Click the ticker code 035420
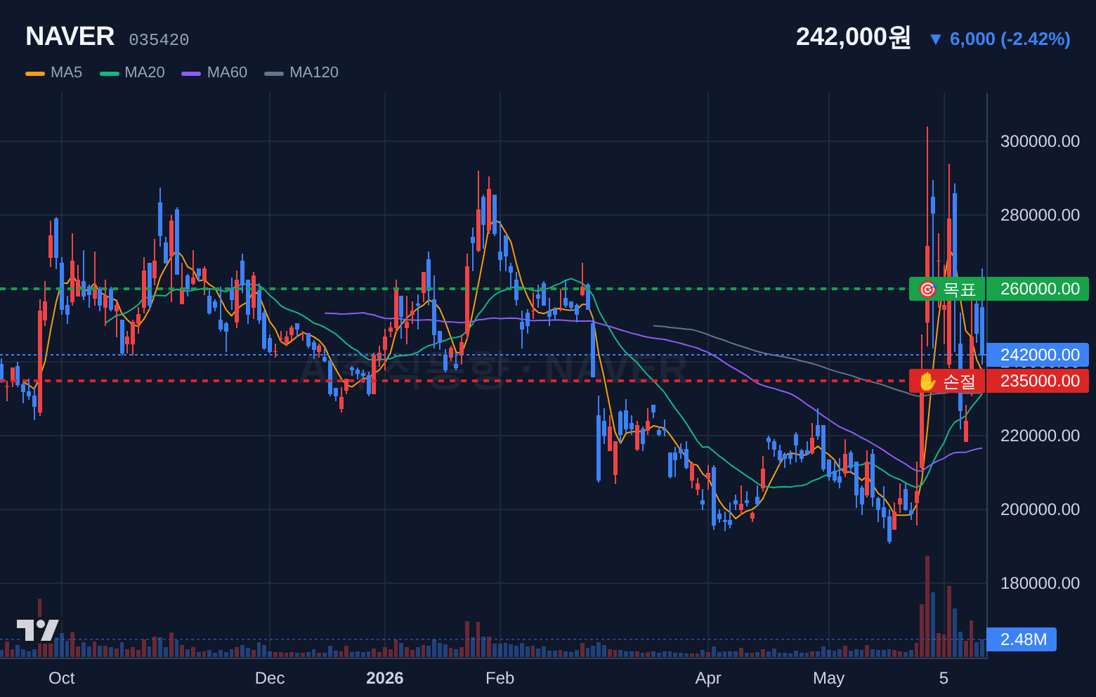The height and width of the screenshot is (697, 1096). (159, 40)
